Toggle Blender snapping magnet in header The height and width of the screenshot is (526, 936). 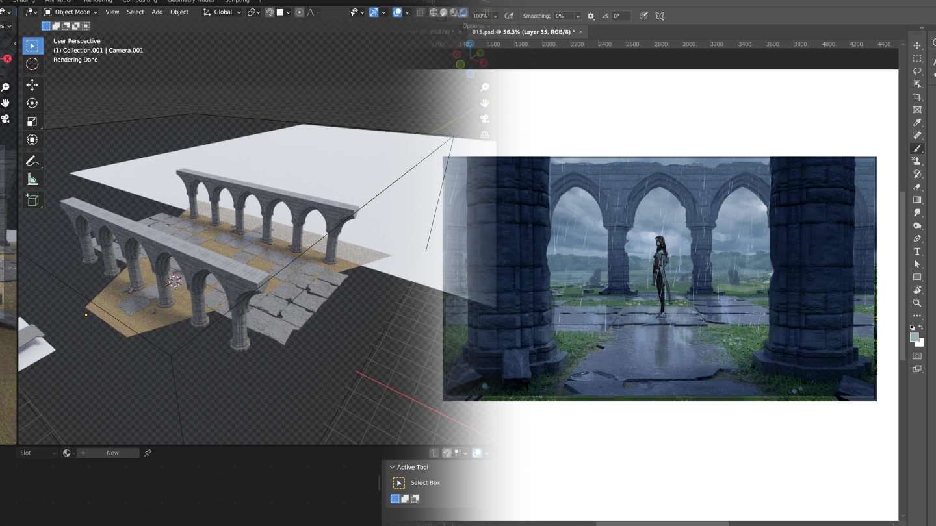click(270, 12)
